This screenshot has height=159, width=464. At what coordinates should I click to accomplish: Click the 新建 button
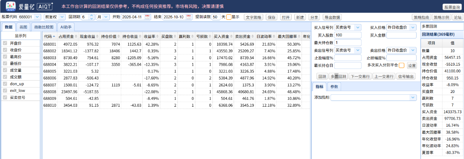[x=300, y=17]
